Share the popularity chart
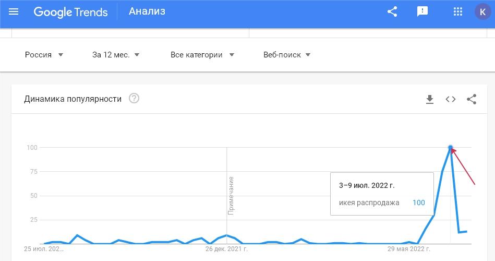 pyautogui.click(x=472, y=99)
